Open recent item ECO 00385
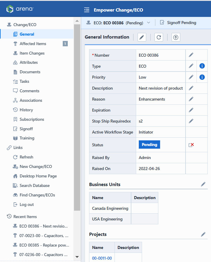The height and width of the screenshot is (262, 211). click(44, 245)
